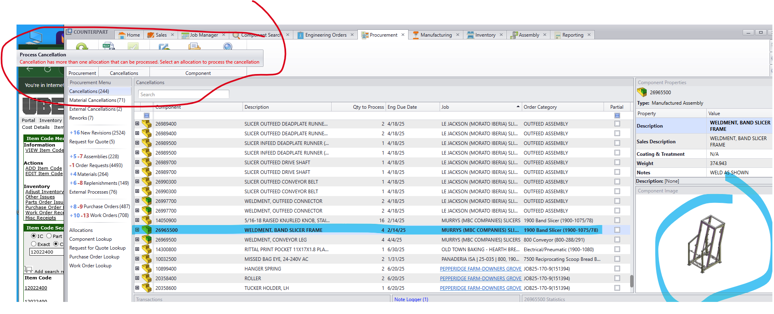Click the magnifier icon in the ribbon toolbar
The image size is (774, 314).
pos(228,46)
